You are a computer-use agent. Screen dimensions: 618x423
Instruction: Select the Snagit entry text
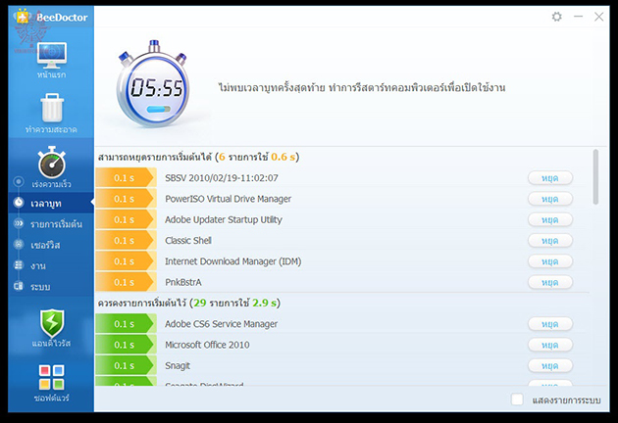pos(178,365)
